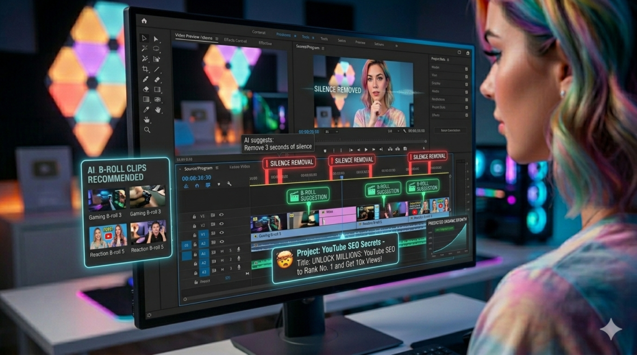This screenshot has height=355, width=637.
Task: Click the Project Stats row
Action: 449,107
